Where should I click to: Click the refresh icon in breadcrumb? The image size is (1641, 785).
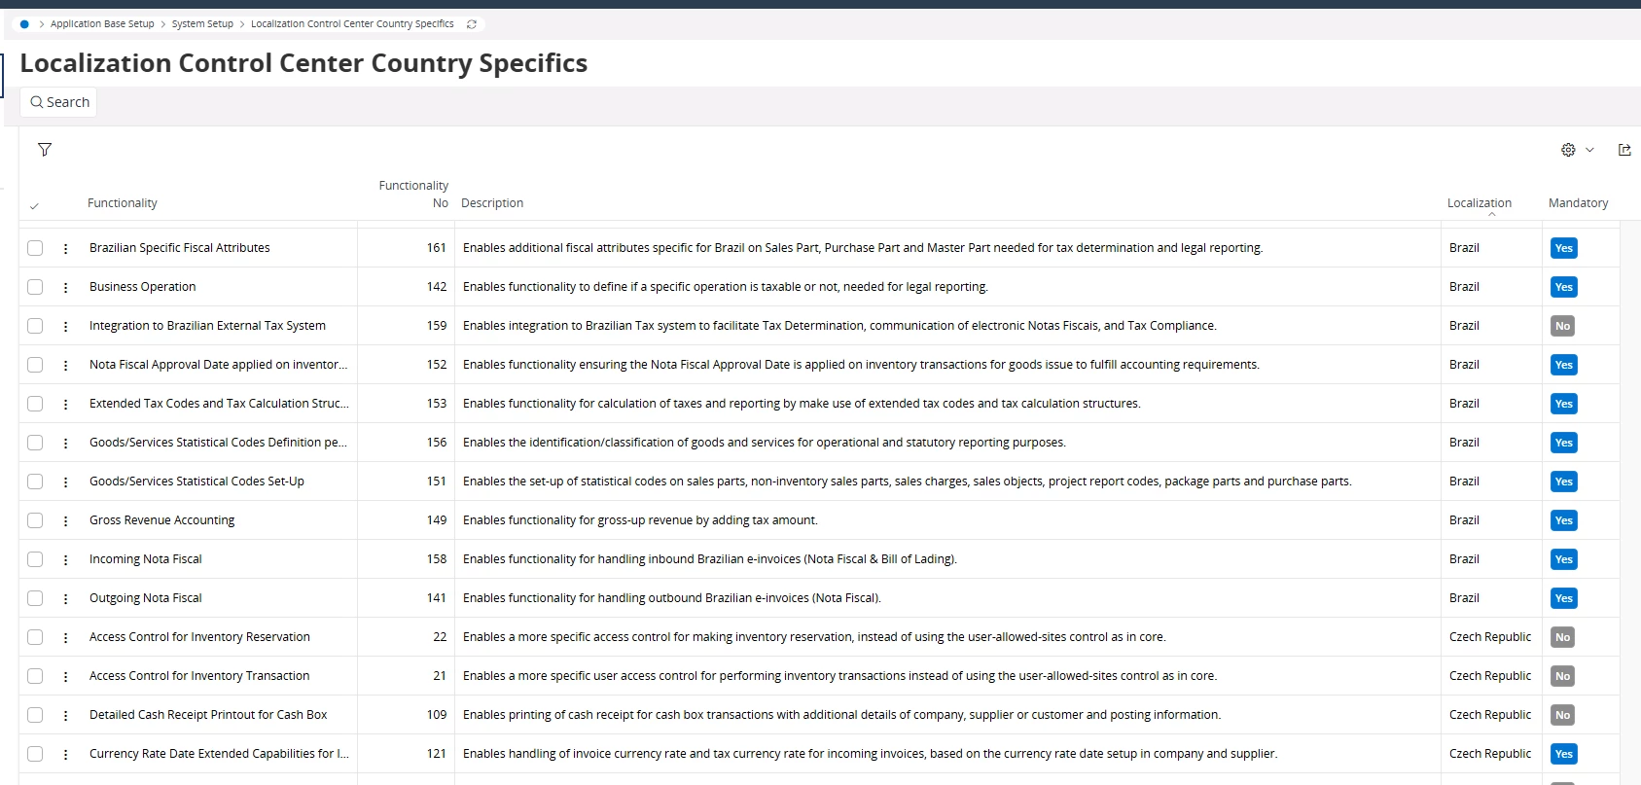tap(472, 24)
